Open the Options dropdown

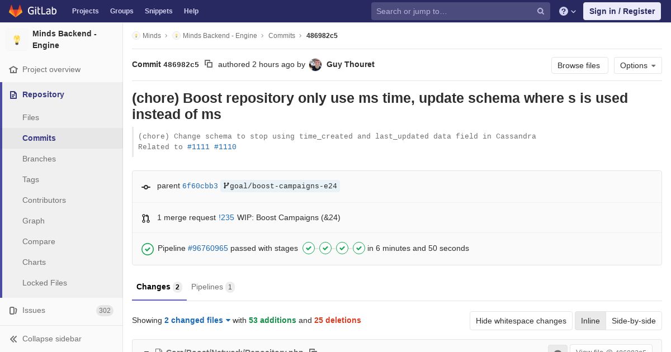pyautogui.click(x=637, y=65)
